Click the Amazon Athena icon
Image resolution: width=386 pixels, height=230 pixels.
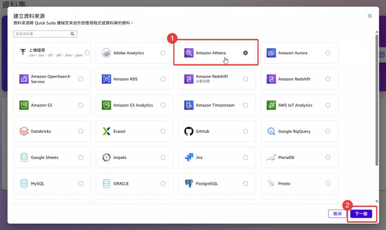189,53
